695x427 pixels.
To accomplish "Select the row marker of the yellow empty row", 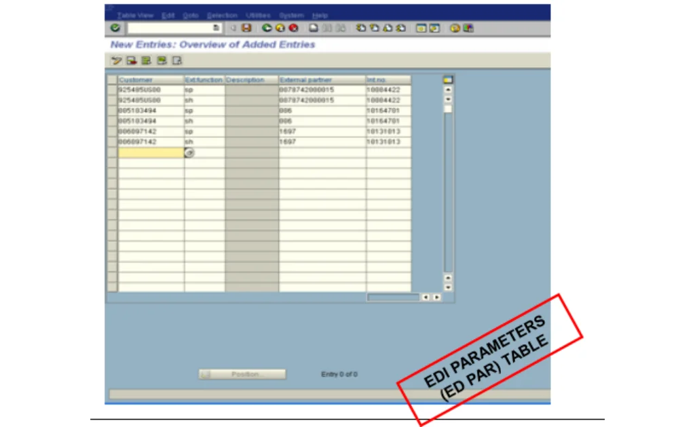I will coord(113,152).
